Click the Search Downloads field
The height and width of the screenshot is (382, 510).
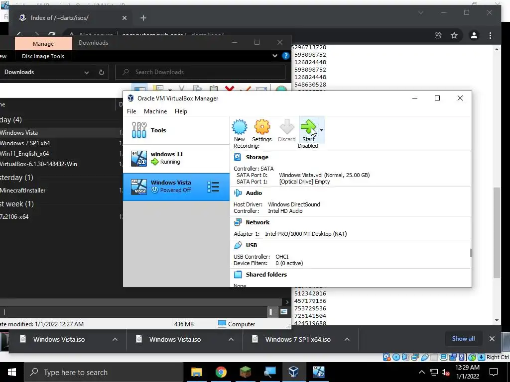click(200, 72)
